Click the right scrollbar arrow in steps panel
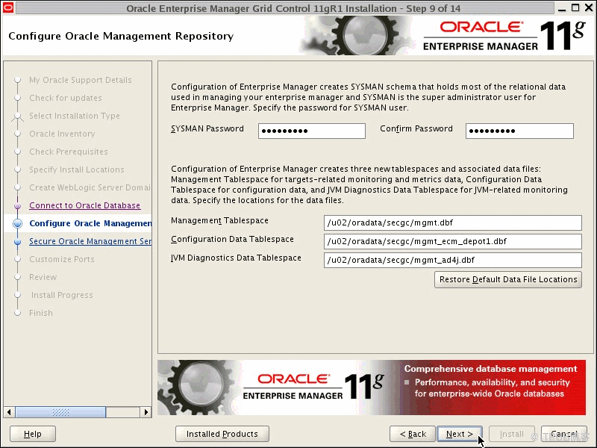 click(146, 412)
